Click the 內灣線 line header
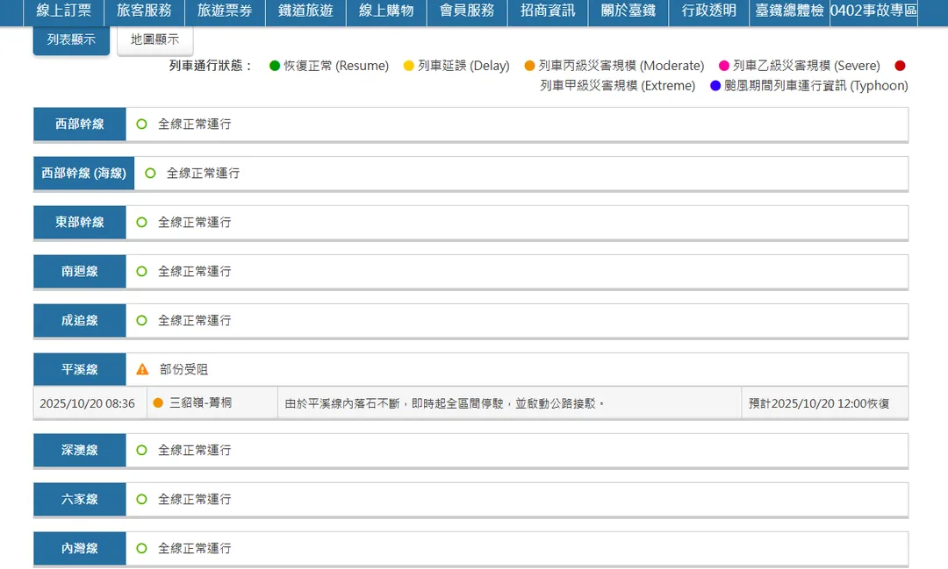Image resolution: width=948 pixels, height=569 pixels. (x=80, y=549)
